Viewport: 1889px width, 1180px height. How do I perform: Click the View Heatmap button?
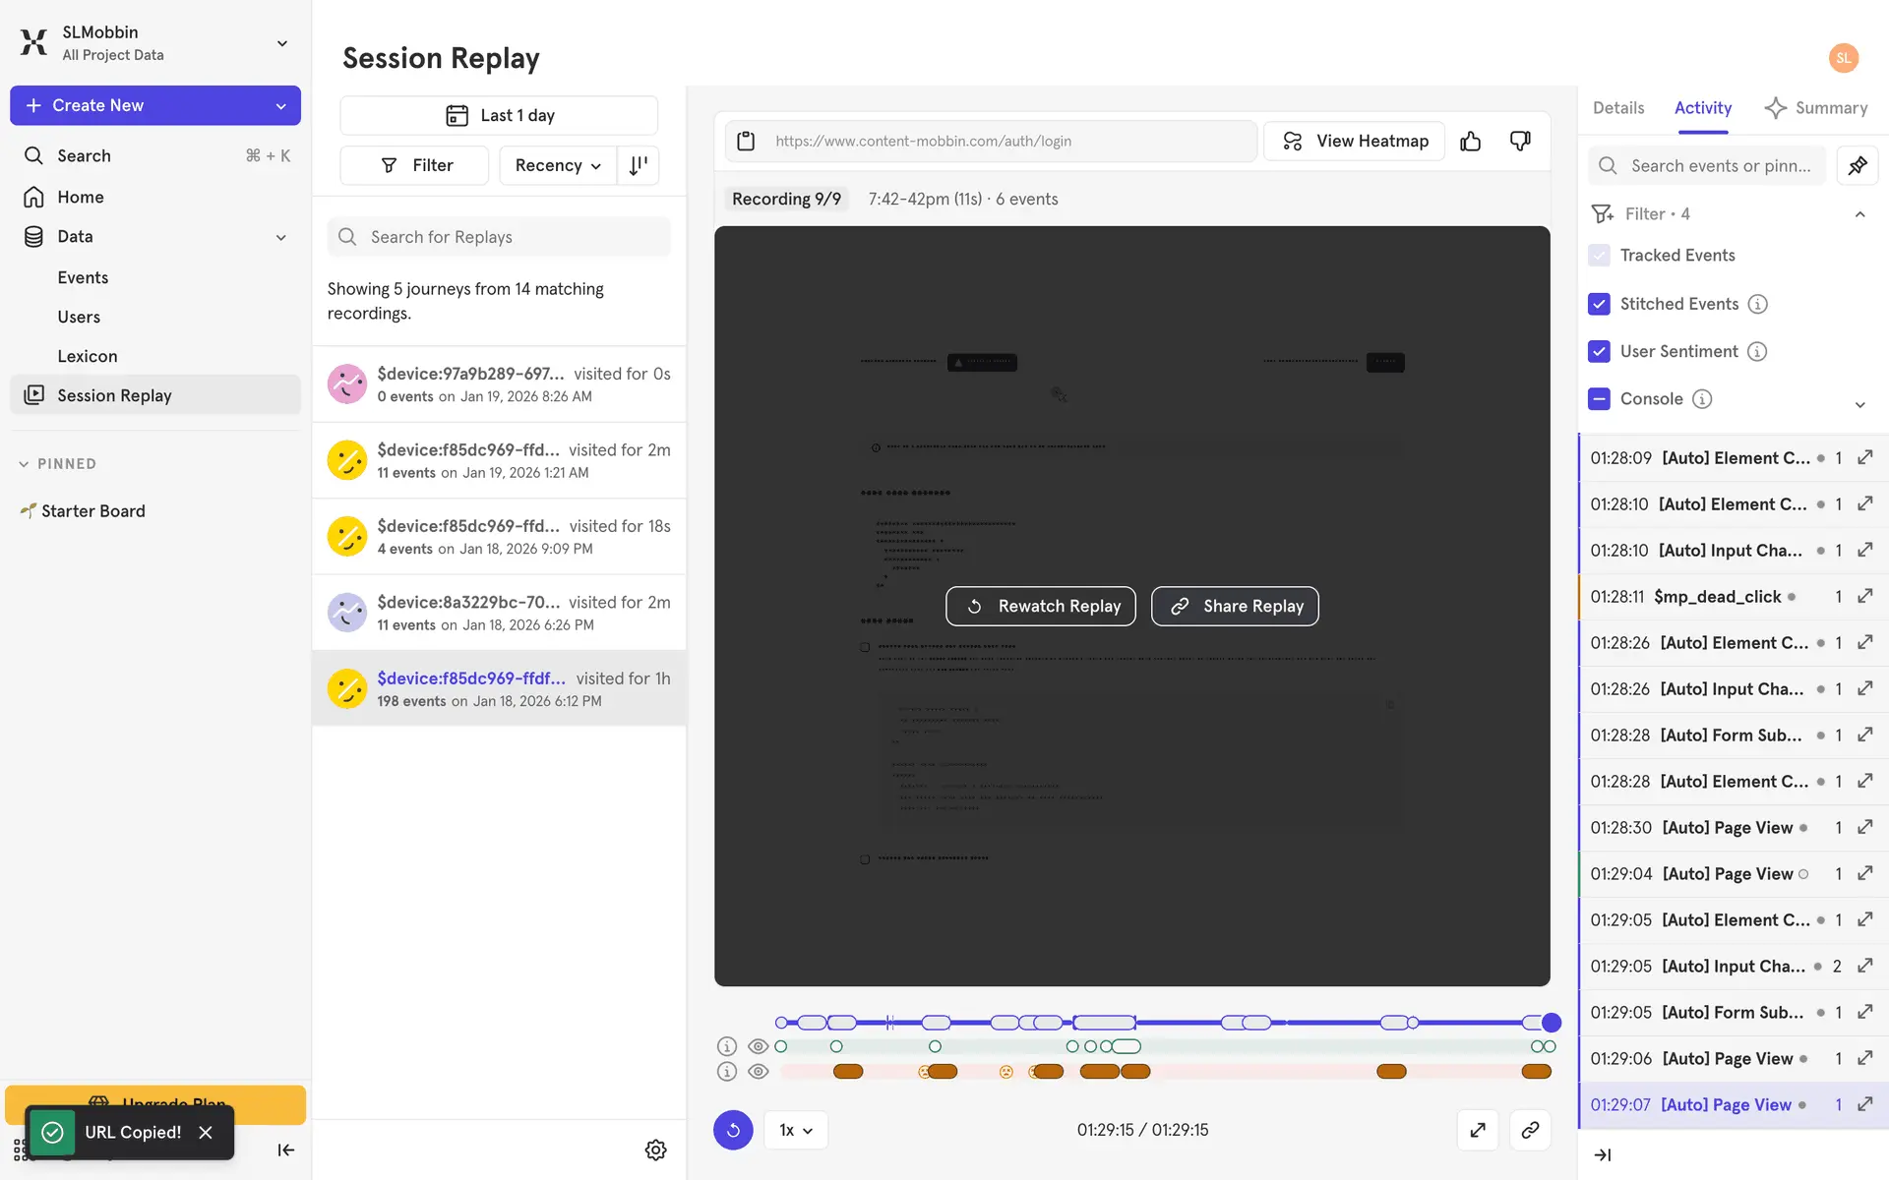tap(1354, 142)
